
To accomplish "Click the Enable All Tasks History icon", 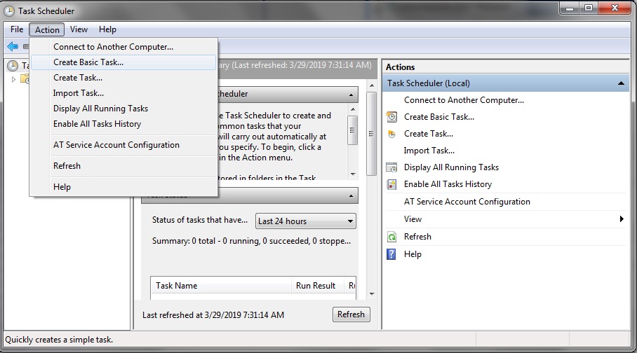I will (x=391, y=184).
